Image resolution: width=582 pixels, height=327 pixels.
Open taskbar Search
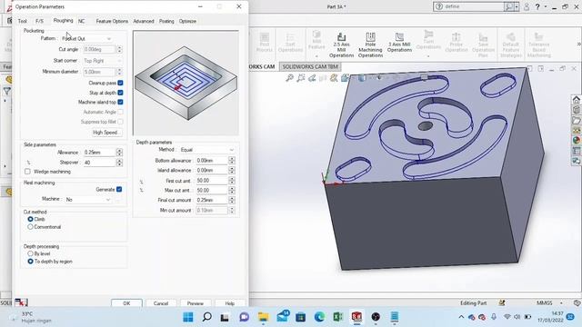(207, 317)
